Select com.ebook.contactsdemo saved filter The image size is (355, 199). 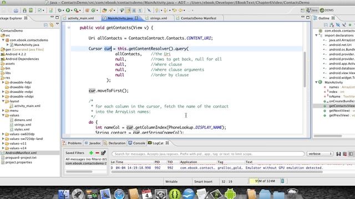[x=86, y=164]
